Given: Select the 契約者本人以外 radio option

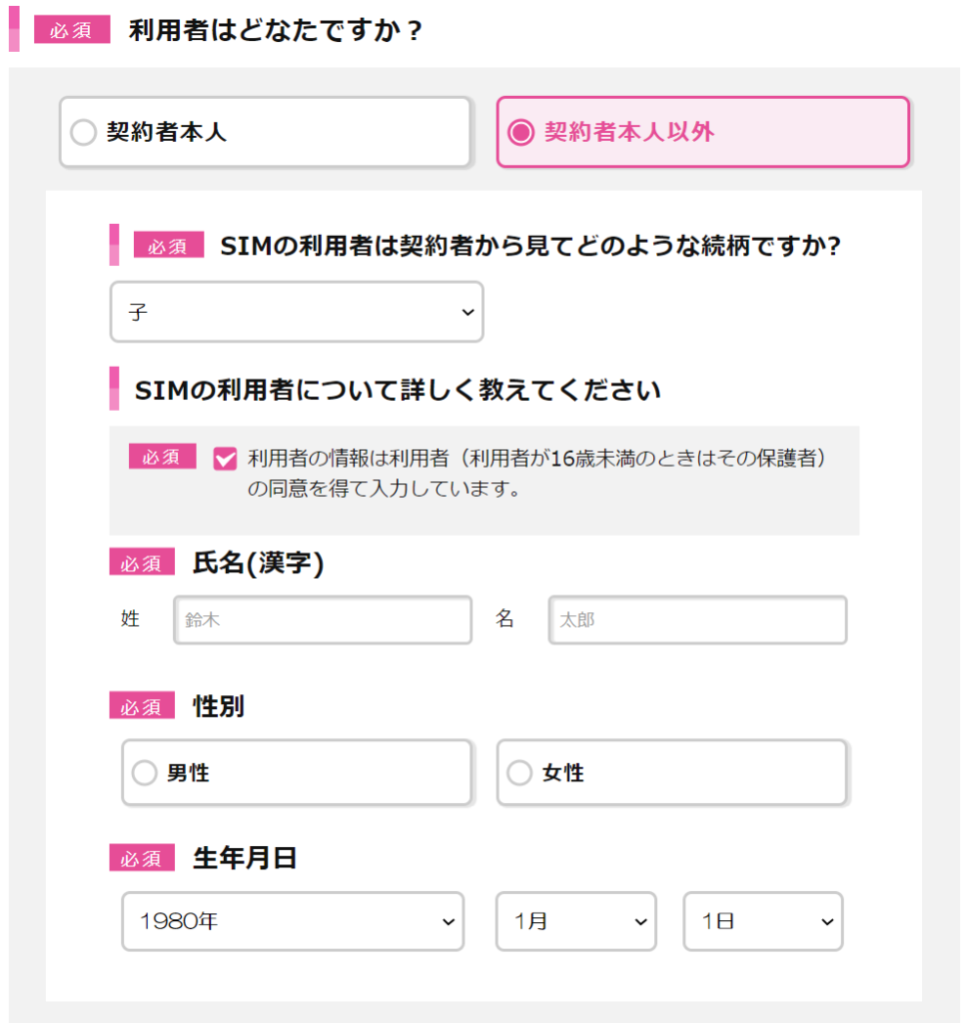Looking at the screenshot, I should click(x=702, y=132).
